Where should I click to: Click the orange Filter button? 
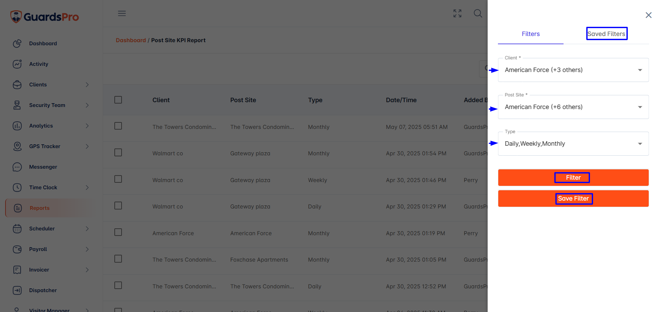click(573, 178)
